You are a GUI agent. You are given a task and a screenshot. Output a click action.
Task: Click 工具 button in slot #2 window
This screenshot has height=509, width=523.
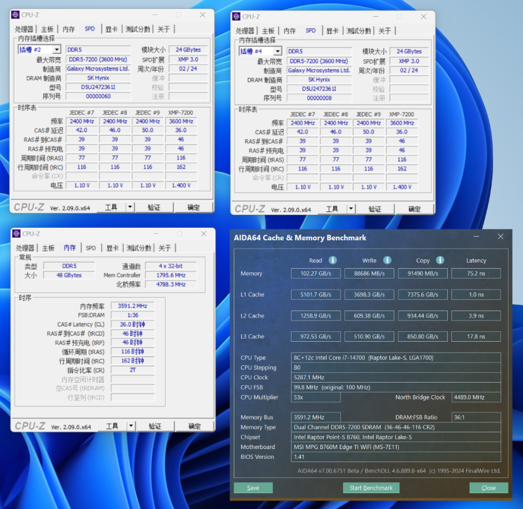point(111,207)
